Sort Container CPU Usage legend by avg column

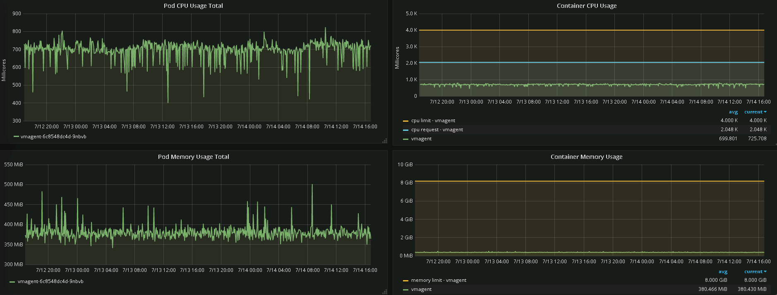pyautogui.click(x=733, y=112)
